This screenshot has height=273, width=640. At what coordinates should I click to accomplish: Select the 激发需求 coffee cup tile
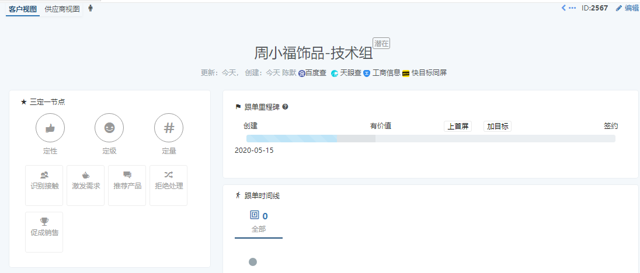(86, 185)
